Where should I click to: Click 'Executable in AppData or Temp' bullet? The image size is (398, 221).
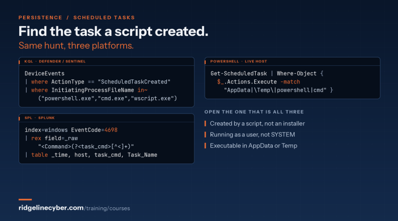254,146
